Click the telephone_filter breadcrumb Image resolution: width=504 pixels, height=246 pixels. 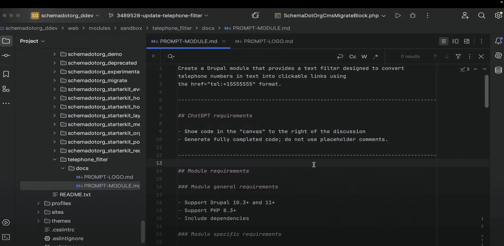coord(172,28)
